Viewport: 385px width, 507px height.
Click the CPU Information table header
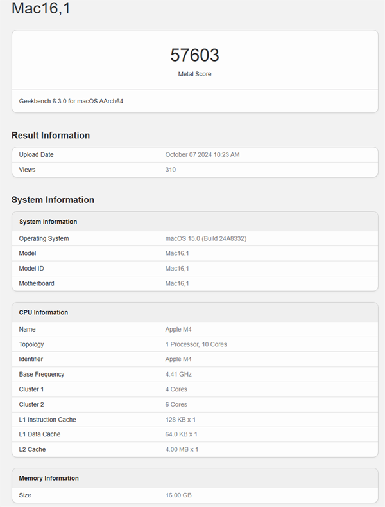coord(44,312)
